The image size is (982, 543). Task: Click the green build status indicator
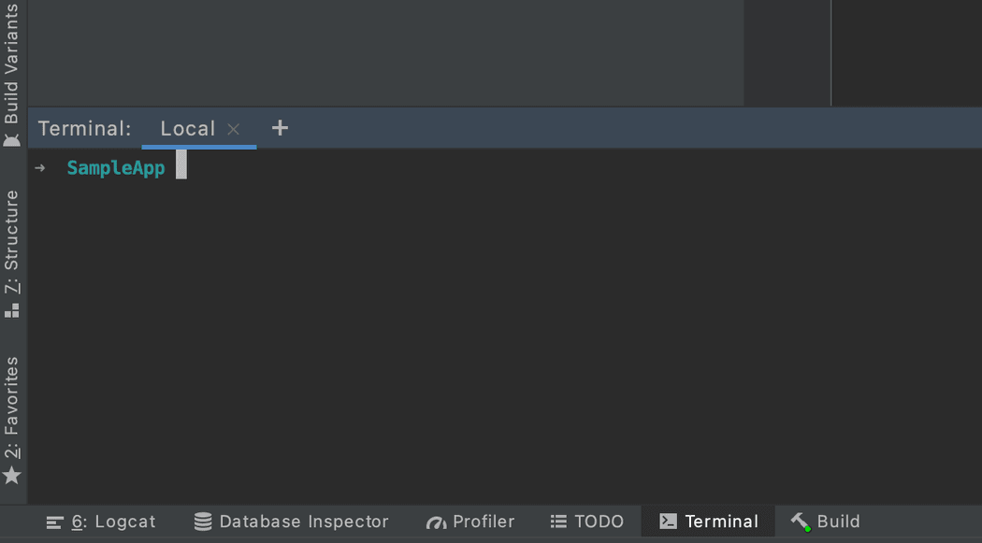810,530
